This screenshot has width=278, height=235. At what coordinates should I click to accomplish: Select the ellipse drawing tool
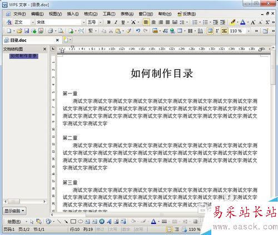pos(80,221)
